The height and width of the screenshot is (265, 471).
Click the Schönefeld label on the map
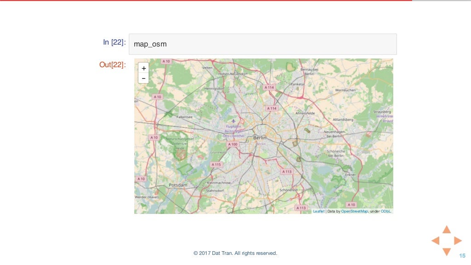click(x=288, y=190)
